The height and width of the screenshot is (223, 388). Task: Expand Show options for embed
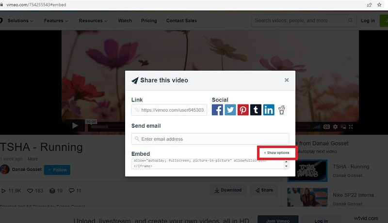coord(276,153)
